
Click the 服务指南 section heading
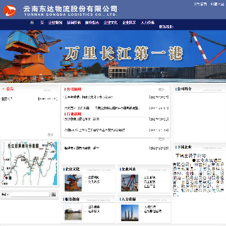pyautogui.click(x=72, y=199)
